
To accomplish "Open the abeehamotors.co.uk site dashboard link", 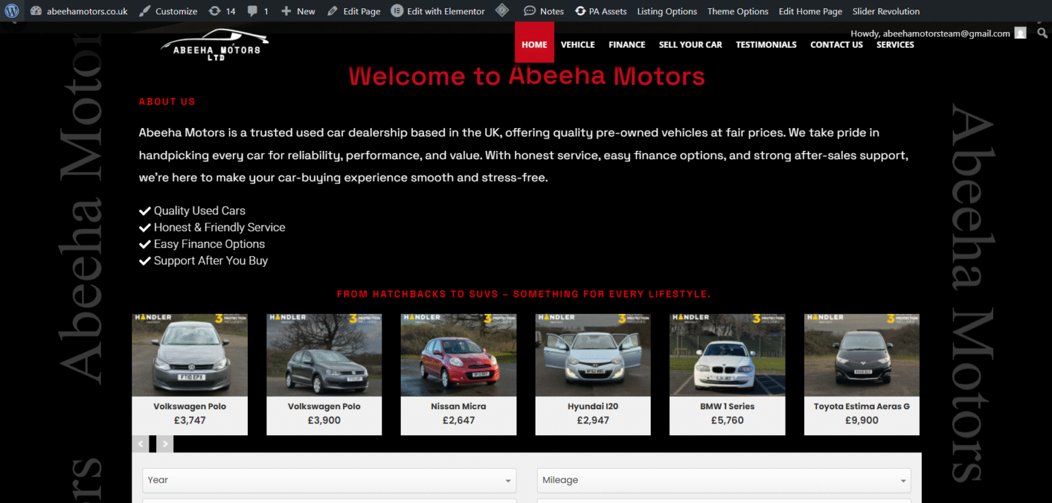I will 79,11.
